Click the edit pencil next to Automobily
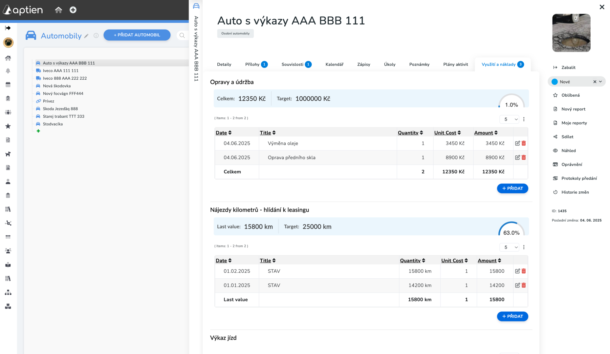 click(86, 36)
